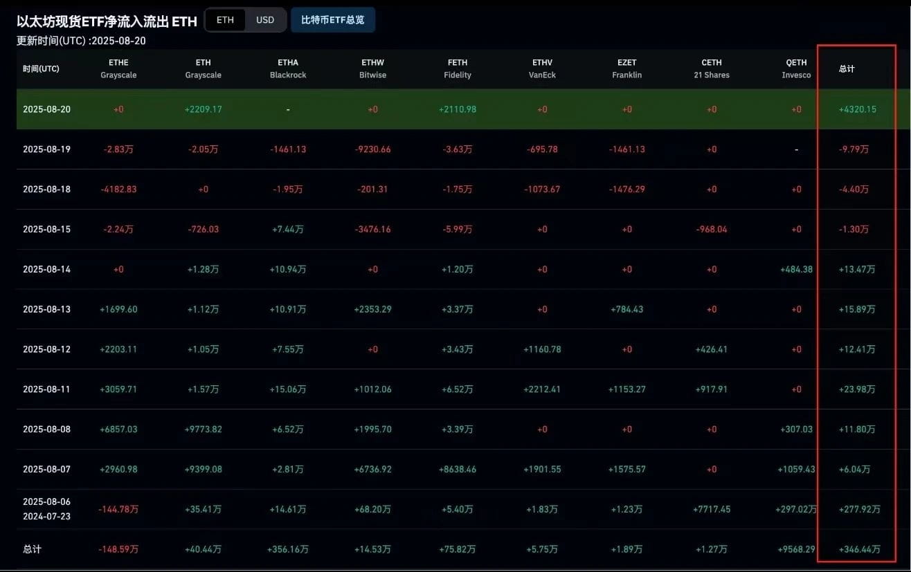Click the -3.63万 Fidelity value

pyautogui.click(x=458, y=149)
